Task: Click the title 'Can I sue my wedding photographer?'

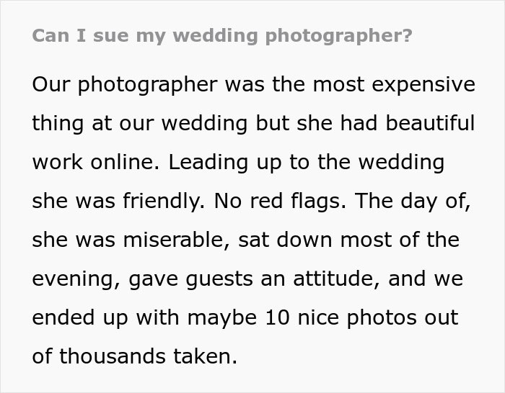Action: [x=223, y=36]
